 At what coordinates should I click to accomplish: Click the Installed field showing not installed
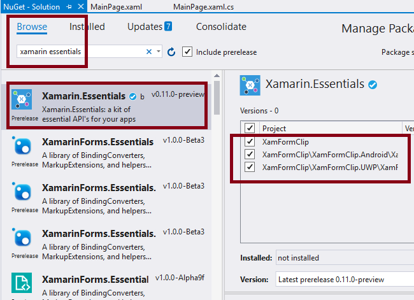345,257
